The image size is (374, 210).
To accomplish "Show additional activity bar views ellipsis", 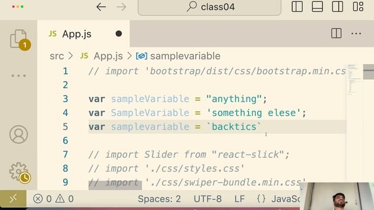I will tap(19, 76).
